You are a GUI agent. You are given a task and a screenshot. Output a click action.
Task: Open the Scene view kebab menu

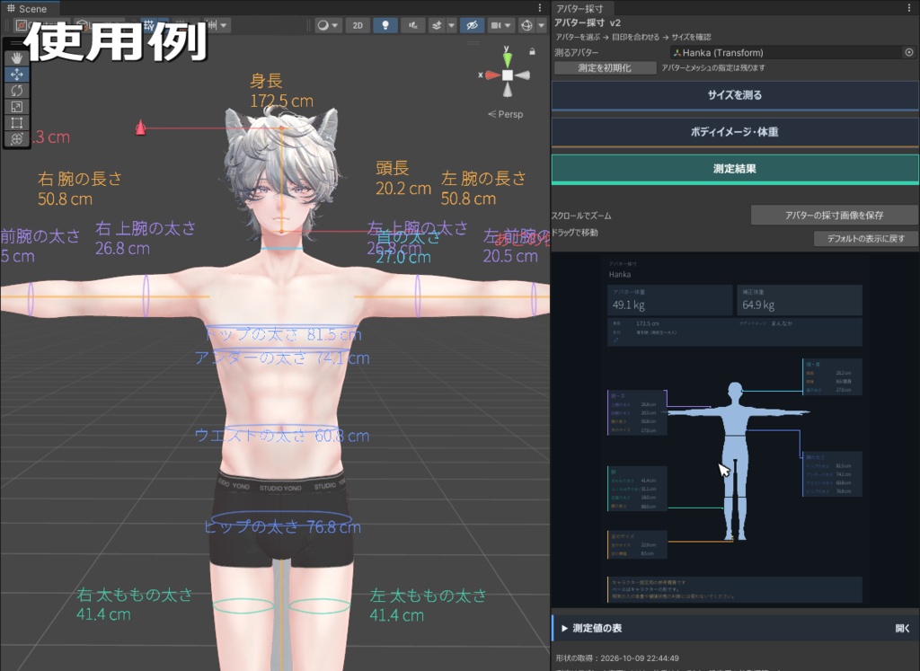[x=540, y=7]
